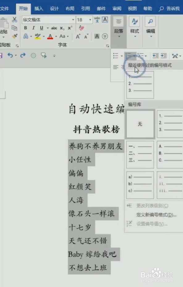183x287 pixels.
Task: Apply the red font color
Action: [x=50, y=37]
